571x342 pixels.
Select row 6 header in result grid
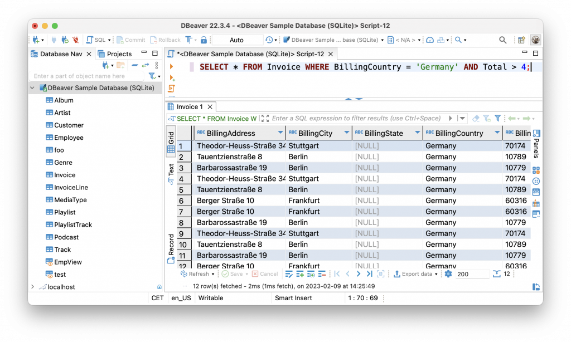click(x=184, y=201)
